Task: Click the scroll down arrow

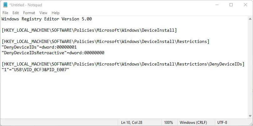Action: 250,116
